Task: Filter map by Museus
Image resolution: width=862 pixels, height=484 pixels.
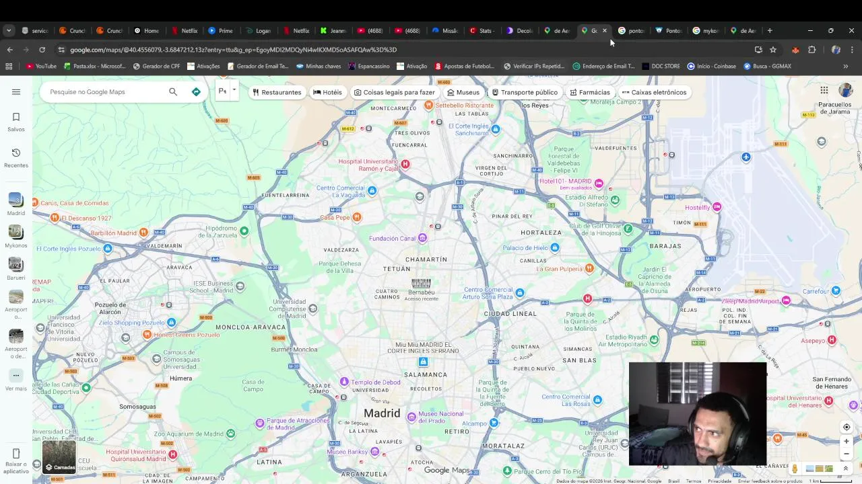Action: (x=463, y=92)
